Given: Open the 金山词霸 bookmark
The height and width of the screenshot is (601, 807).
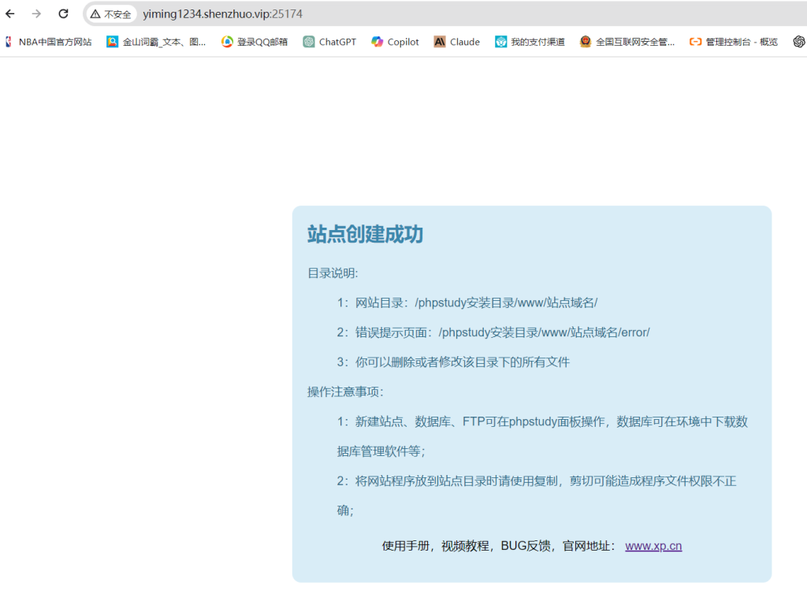Looking at the screenshot, I should pos(156,42).
